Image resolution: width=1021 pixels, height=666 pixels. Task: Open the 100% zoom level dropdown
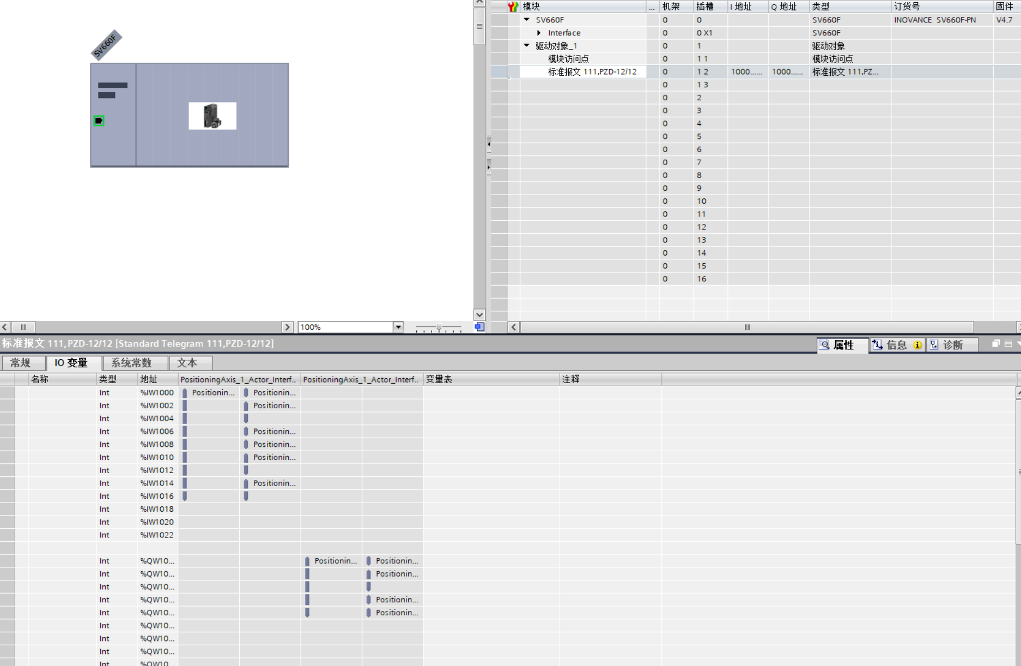point(398,327)
